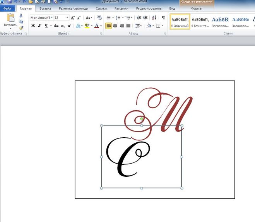Toggle italic (К) formatting
The height and width of the screenshot is (222, 255).
(39, 26)
